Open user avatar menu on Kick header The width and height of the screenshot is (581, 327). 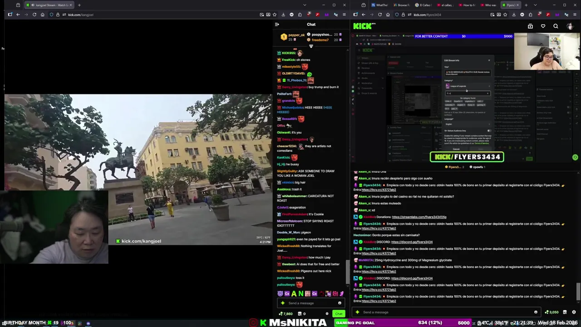(570, 26)
